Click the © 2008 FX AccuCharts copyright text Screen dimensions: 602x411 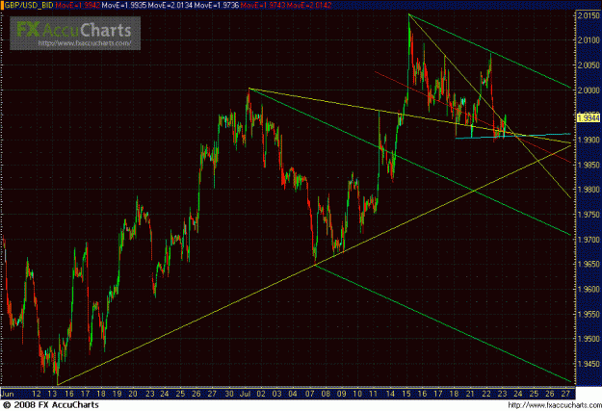pos(50,405)
